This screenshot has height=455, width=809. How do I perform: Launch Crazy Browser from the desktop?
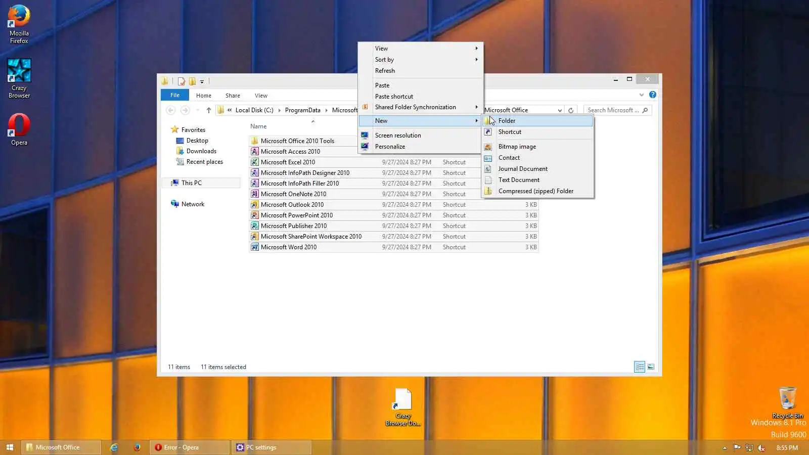19,78
